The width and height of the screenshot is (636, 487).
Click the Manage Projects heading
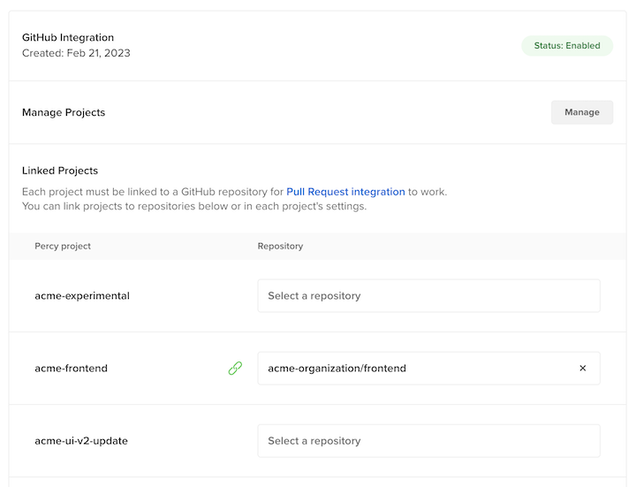(x=64, y=112)
